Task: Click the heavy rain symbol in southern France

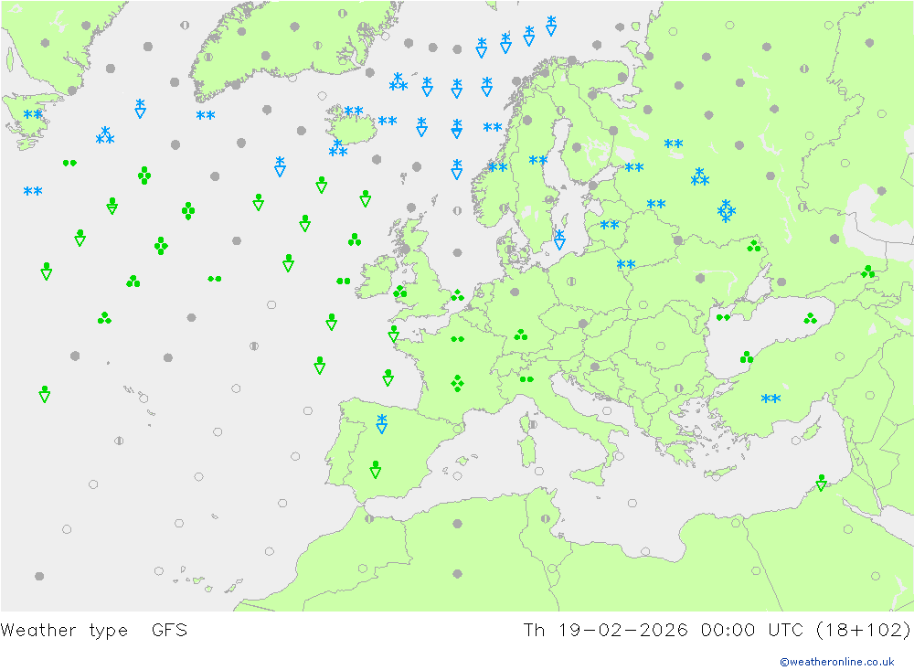Action: (458, 383)
